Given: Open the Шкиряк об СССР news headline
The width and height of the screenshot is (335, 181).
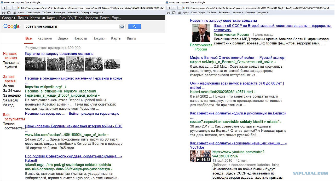Looking at the screenshot, I should tap(273, 28).
